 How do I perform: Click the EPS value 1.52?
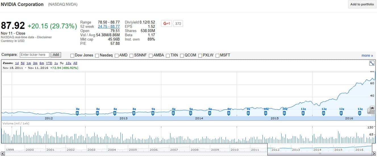point(151,26)
